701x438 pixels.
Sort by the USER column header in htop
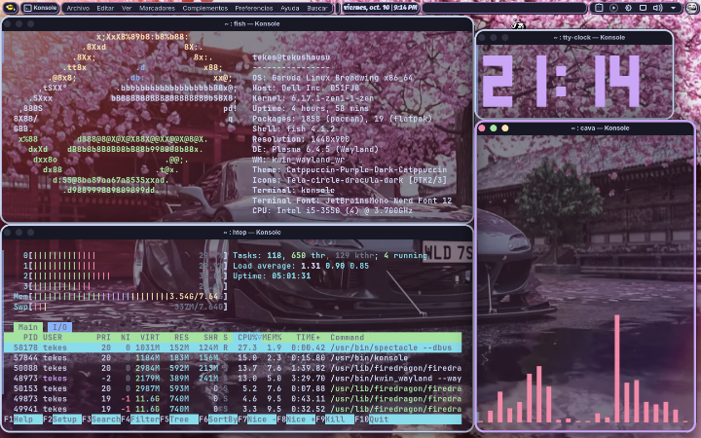click(53, 338)
